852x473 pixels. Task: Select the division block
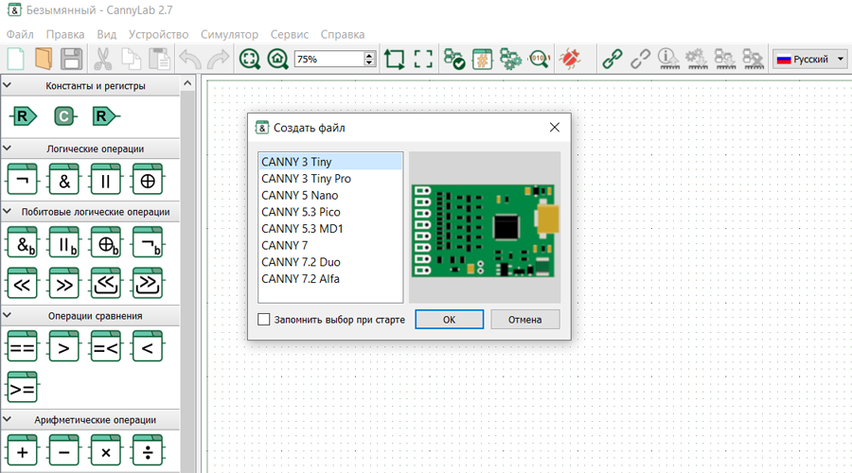(148, 450)
